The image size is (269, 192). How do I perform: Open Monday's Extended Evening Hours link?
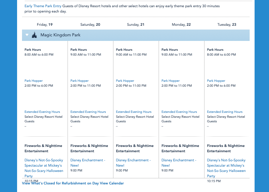pos(179,112)
